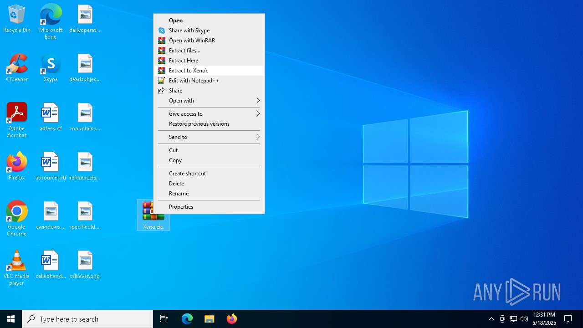Open the Recycle Bin desktop icon
This screenshot has width=583, height=328.
17,19
